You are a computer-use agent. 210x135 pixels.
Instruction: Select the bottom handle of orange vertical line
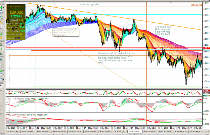click(146, 87)
